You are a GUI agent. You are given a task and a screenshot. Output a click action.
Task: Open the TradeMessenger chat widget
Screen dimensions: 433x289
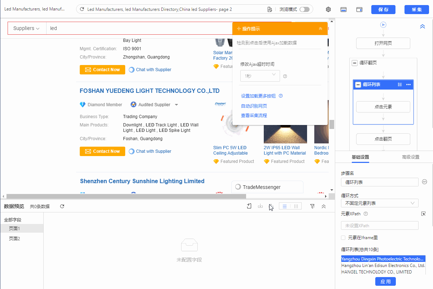(x=267, y=187)
